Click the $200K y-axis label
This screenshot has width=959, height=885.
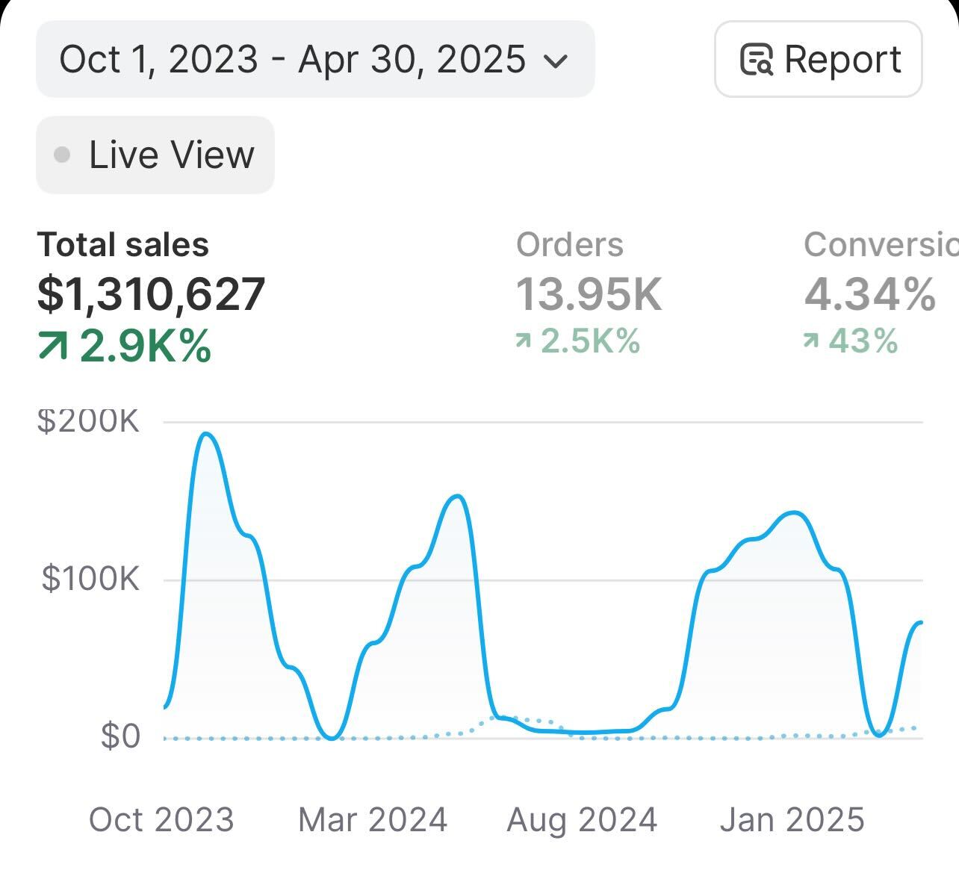89,421
